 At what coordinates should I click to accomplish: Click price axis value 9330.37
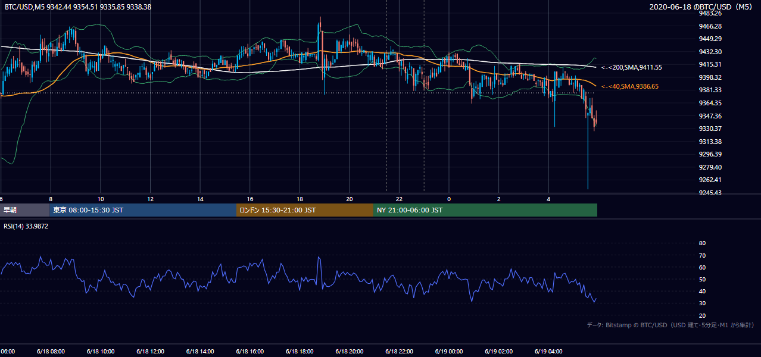710,129
